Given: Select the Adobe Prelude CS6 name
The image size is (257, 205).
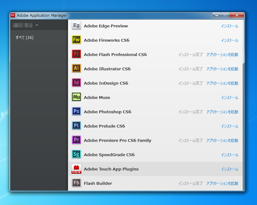Looking at the screenshot, I should 104,126.
